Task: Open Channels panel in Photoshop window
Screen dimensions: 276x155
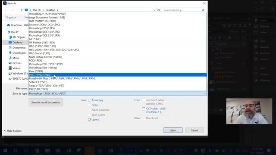Action: tap(262, 26)
